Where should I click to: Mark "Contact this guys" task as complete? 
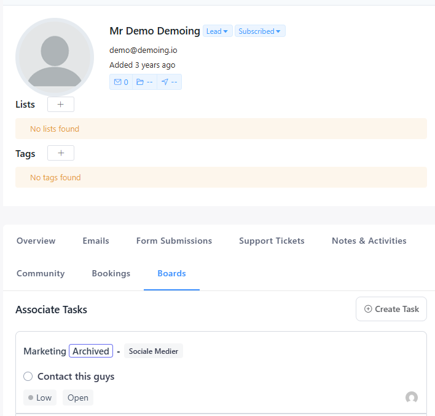[28, 377]
